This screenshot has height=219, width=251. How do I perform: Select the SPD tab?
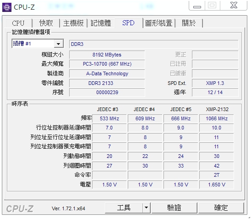128,23
